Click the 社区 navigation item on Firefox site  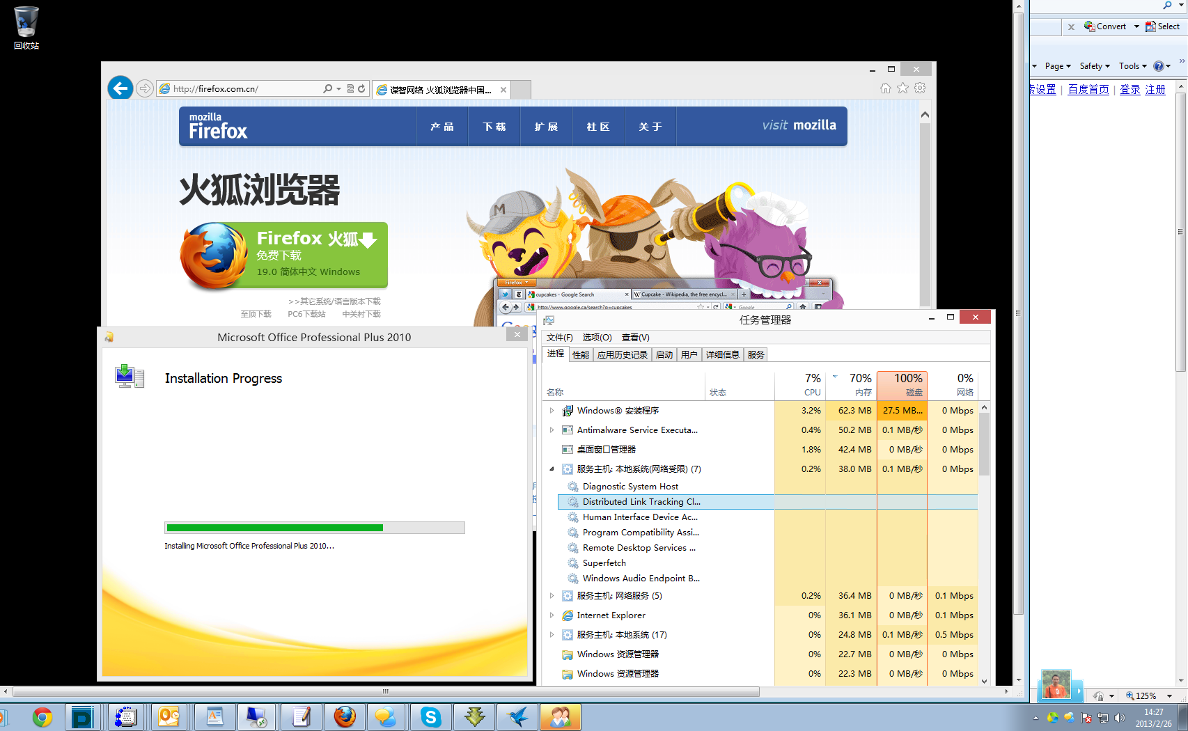pyautogui.click(x=599, y=127)
